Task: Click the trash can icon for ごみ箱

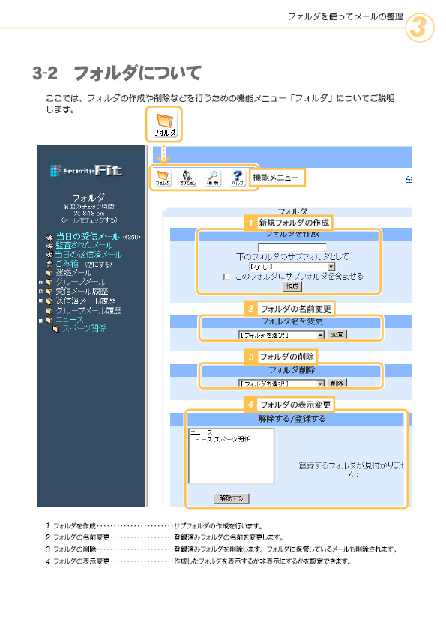Action: pos(49,264)
